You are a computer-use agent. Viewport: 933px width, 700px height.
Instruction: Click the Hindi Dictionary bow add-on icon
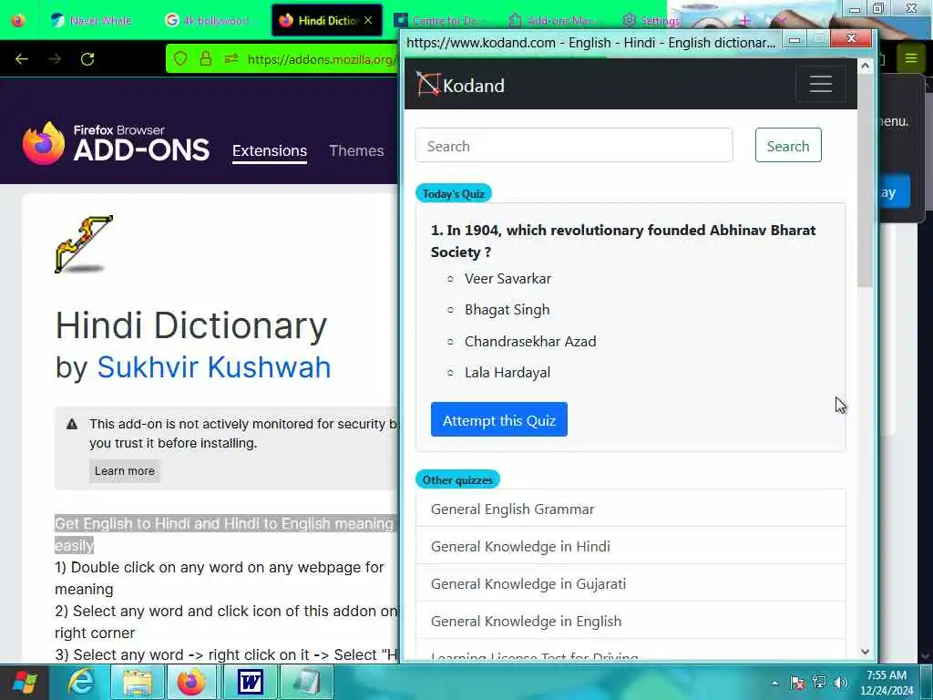[84, 244]
